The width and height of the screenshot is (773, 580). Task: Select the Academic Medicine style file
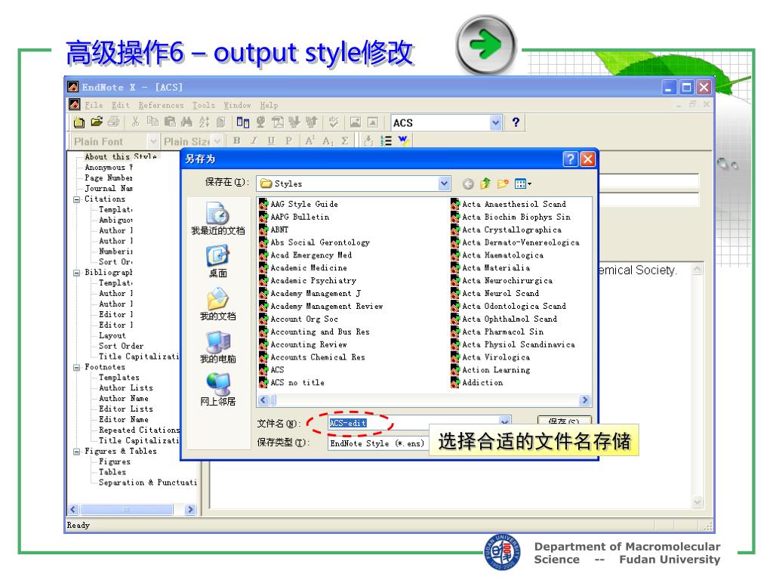[x=303, y=268]
